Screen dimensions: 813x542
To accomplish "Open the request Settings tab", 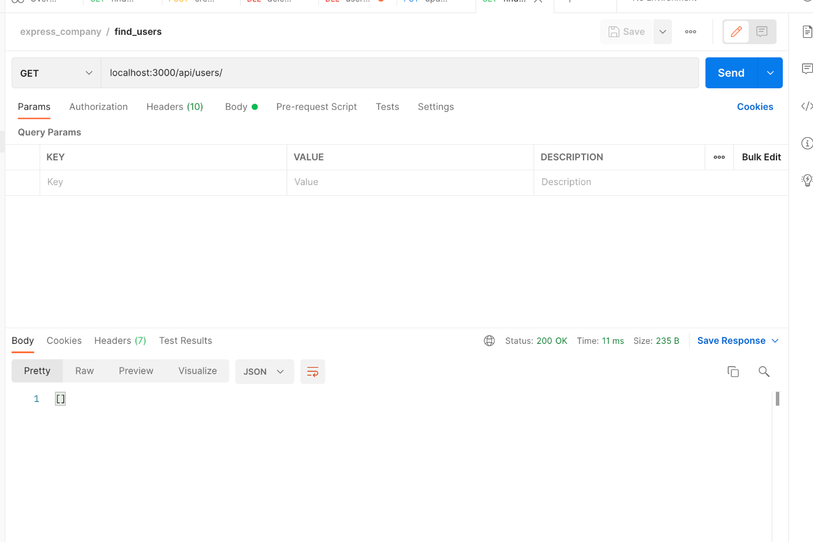I will click(436, 107).
